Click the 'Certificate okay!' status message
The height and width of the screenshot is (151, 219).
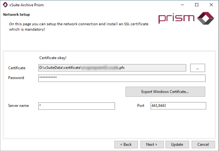pyautogui.click(x=53, y=58)
